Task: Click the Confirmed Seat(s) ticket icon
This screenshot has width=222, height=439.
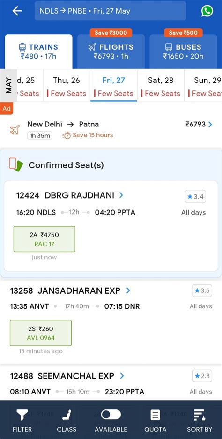Action: pyautogui.click(x=15, y=164)
